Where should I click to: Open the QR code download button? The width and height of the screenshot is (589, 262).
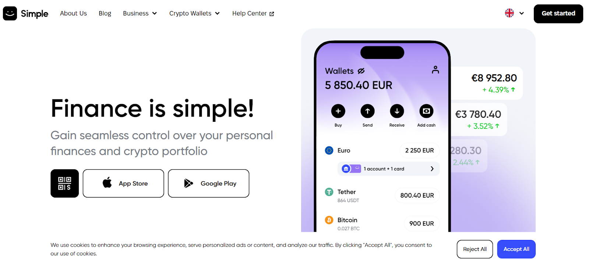pyautogui.click(x=65, y=183)
